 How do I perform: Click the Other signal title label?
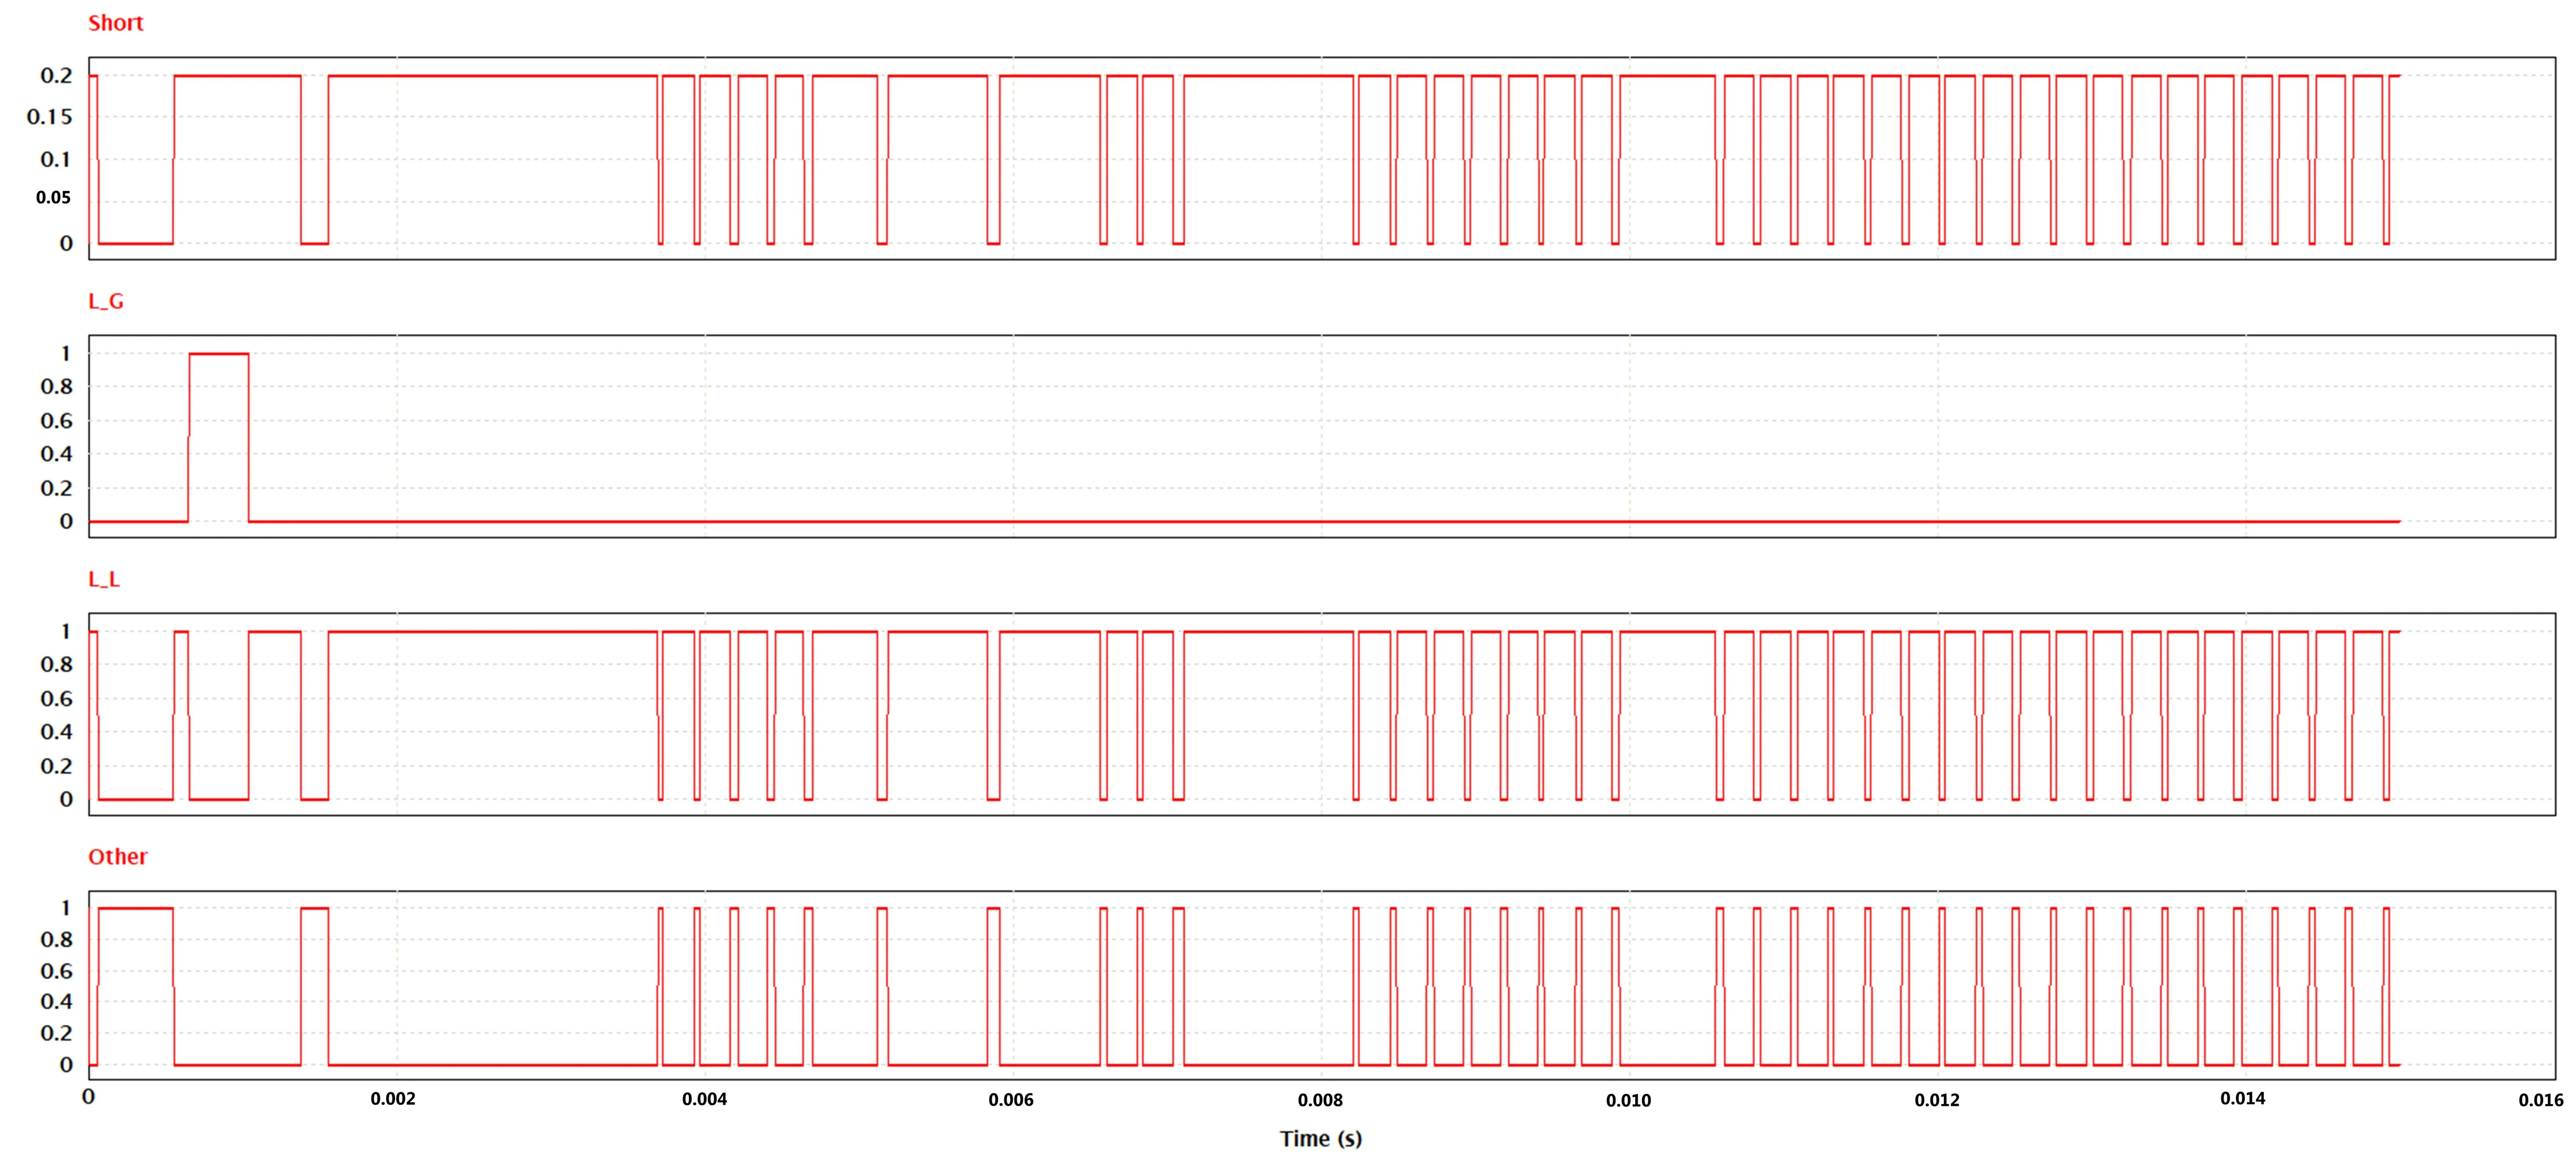pos(118,857)
